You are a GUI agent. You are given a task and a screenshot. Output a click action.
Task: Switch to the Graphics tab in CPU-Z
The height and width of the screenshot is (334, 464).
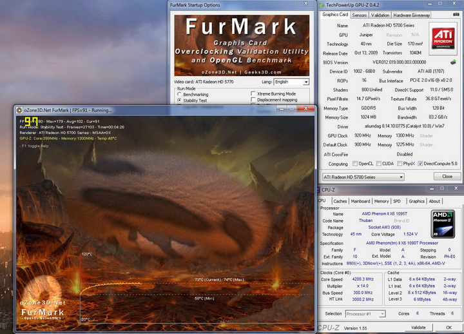click(x=417, y=201)
